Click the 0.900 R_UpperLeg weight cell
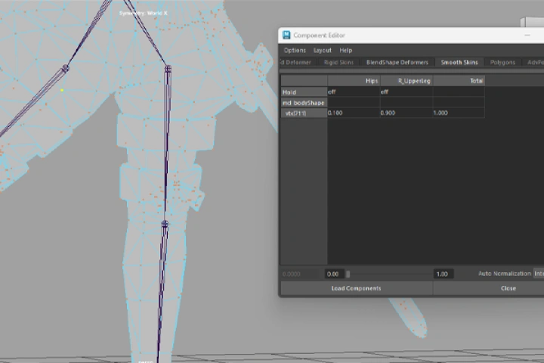 (x=406, y=113)
